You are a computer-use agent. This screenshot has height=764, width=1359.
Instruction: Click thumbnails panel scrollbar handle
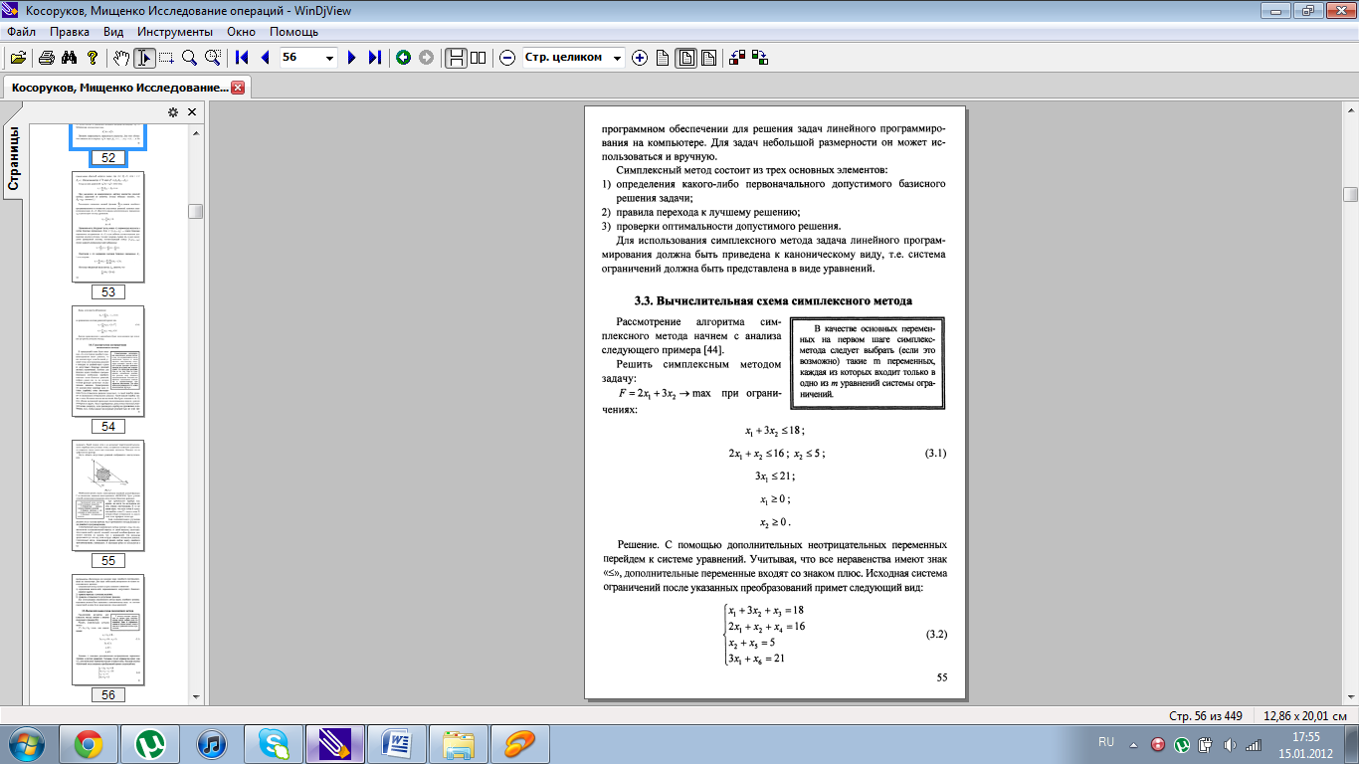pos(196,211)
